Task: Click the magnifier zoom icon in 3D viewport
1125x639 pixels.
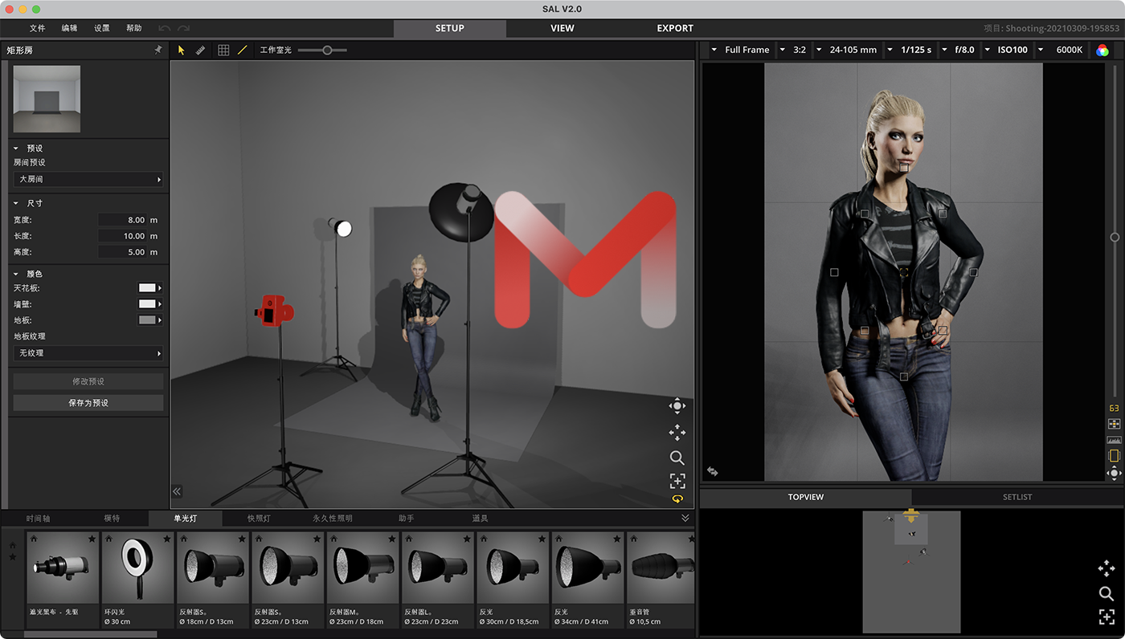Action: coord(677,458)
